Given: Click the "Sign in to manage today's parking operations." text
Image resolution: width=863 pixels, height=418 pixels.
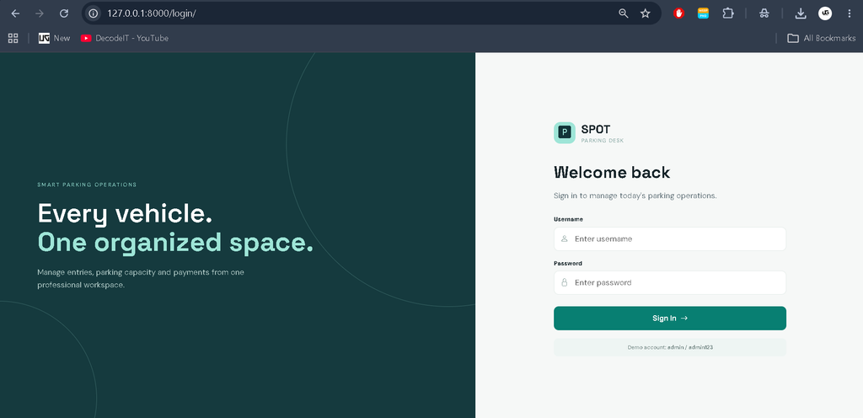Looking at the screenshot, I should (x=635, y=196).
